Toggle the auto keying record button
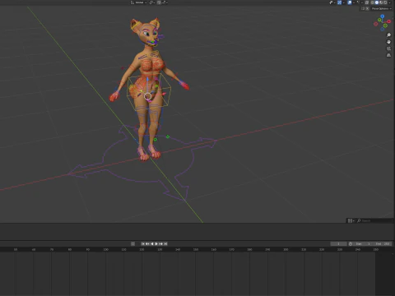This screenshot has height=296, width=395. [x=132, y=243]
